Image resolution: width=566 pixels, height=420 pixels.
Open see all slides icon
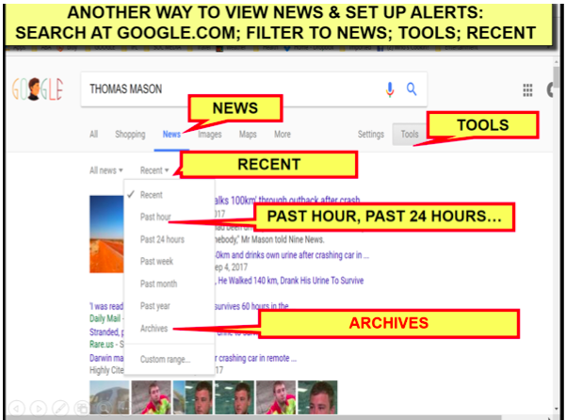82,409
